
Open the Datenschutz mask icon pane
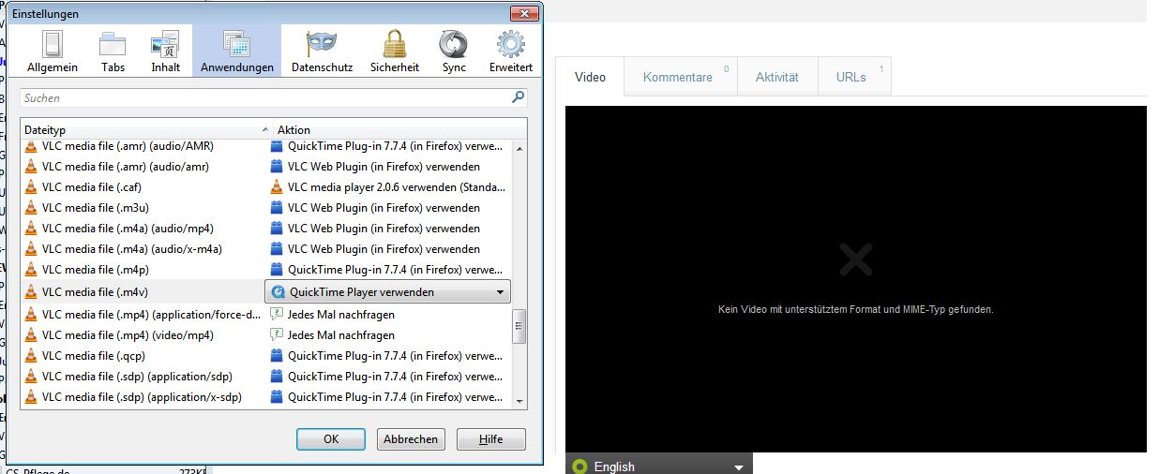[323, 52]
